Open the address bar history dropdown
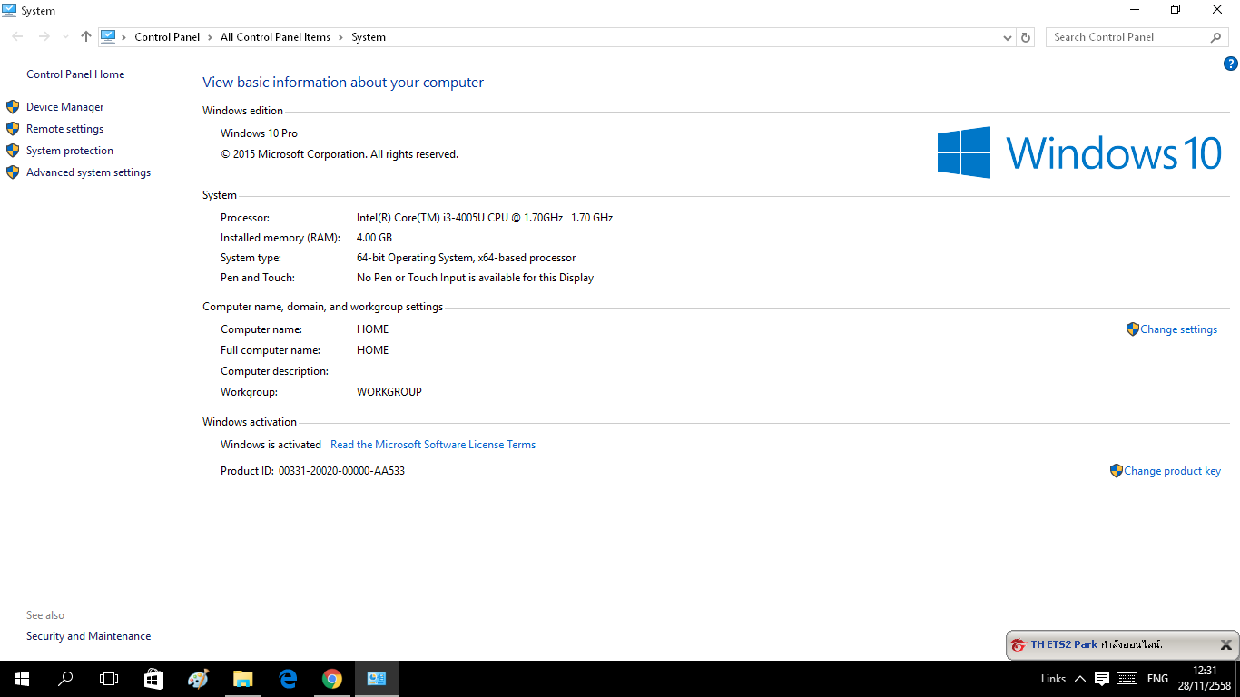 [1007, 37]
